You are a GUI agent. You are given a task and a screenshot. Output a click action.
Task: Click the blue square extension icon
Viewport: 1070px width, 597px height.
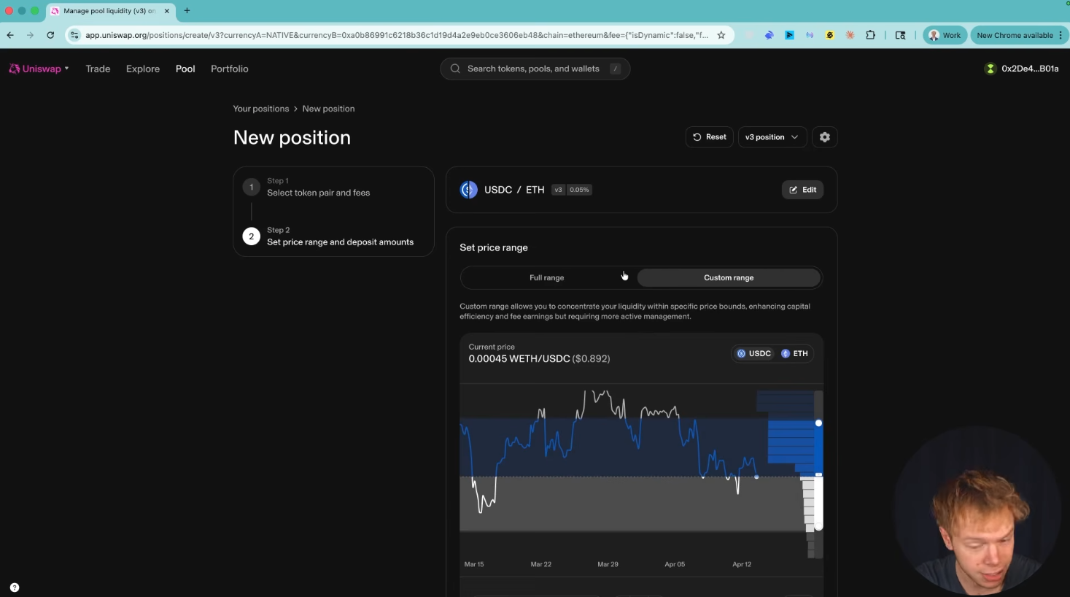[789, 35]
